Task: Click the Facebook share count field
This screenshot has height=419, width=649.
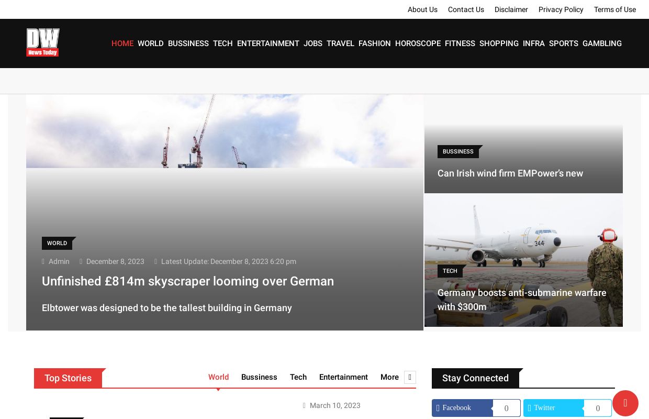Action: tap(506, 408)
